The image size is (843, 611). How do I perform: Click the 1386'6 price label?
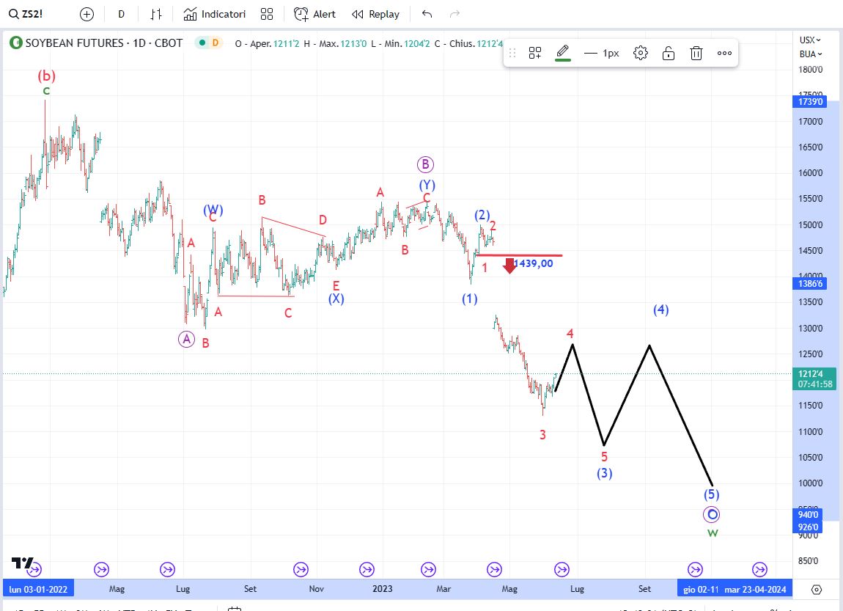tap(810, 283)
